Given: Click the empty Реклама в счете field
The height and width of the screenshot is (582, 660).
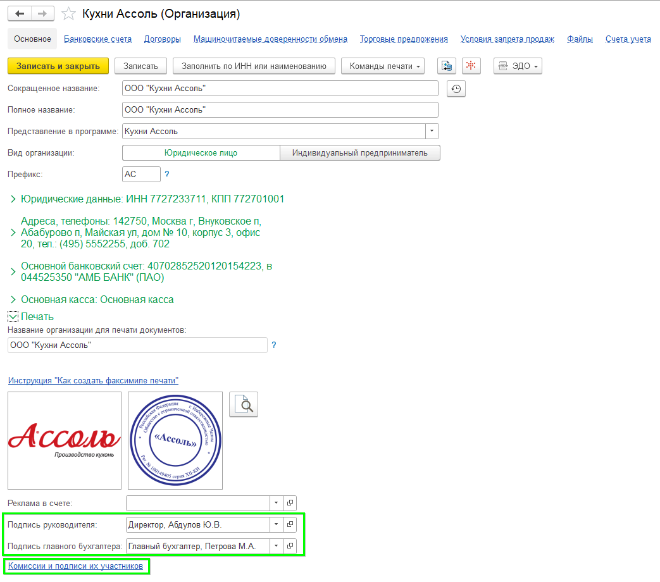Looking at the screenshot, I should click(x=198, y=503).
